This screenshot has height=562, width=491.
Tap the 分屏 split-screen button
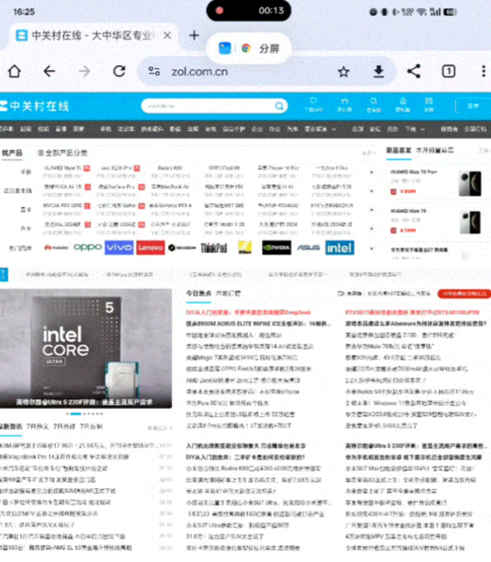coord(269,48)
